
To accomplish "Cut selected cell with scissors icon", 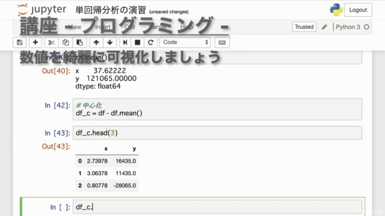I will [51, 43].
